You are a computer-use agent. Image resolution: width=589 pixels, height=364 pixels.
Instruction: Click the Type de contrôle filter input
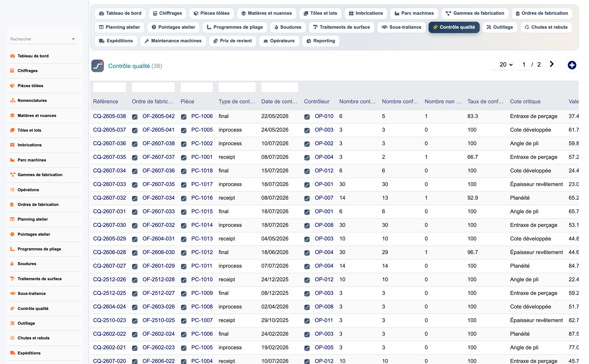[x=237, y=87]
